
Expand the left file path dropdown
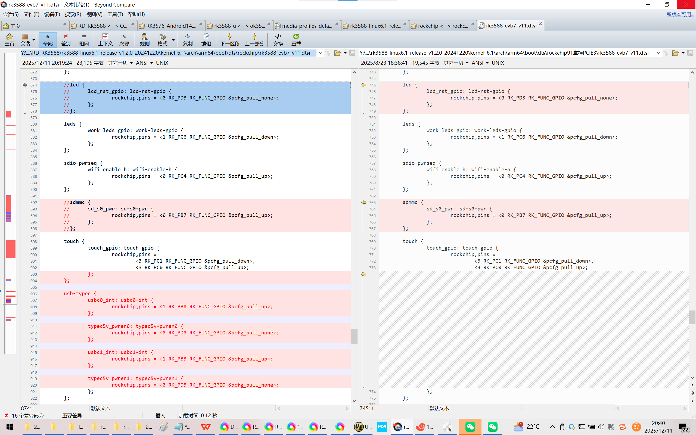pyautogui.click(x=320, y=53)
